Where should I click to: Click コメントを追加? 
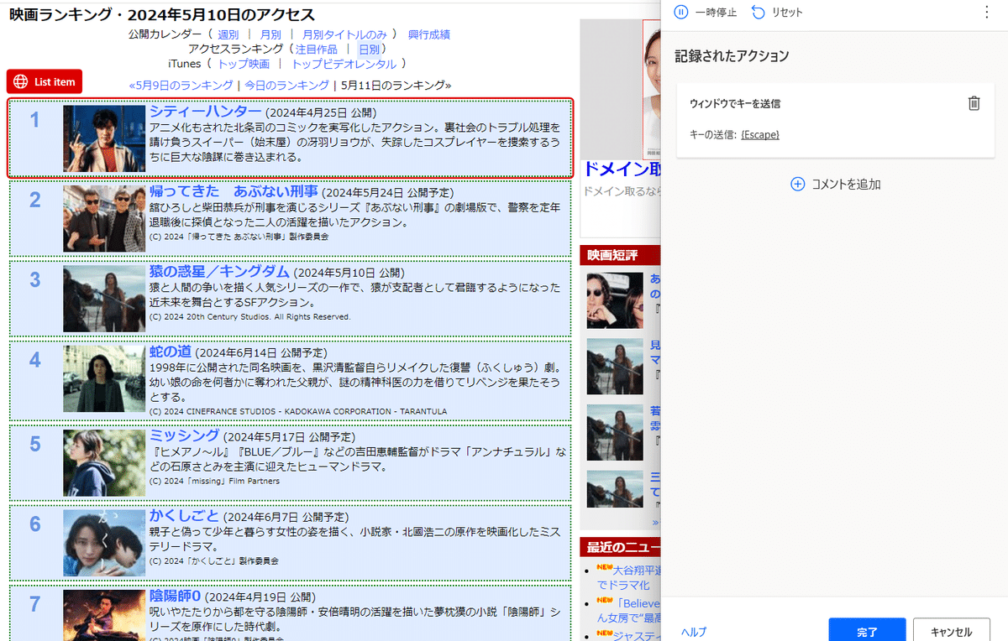(846, 184)
